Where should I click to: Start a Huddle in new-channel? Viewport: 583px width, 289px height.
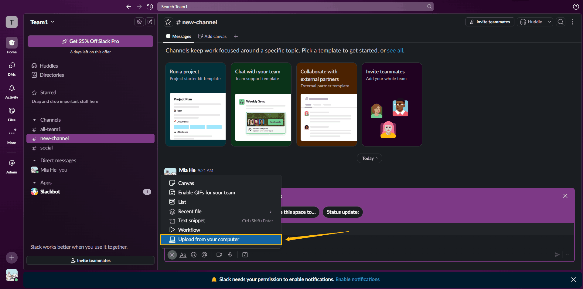(x=532, y=22)
